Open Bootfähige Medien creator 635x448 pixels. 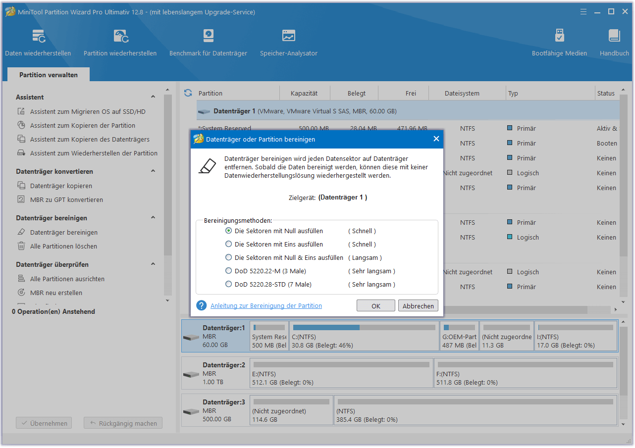coord(559,43)
